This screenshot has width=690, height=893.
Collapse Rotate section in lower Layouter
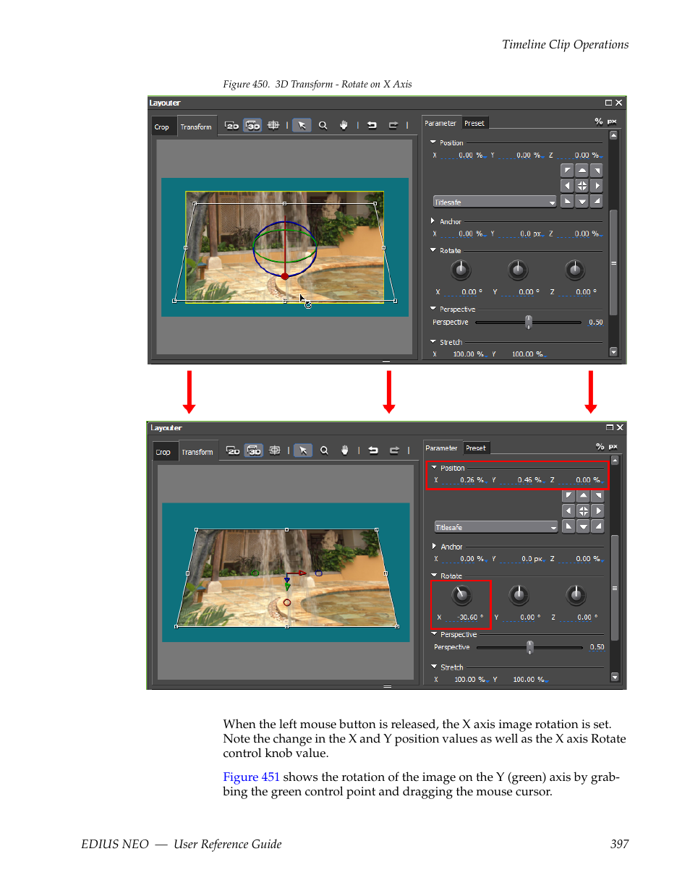pos(434,576)
